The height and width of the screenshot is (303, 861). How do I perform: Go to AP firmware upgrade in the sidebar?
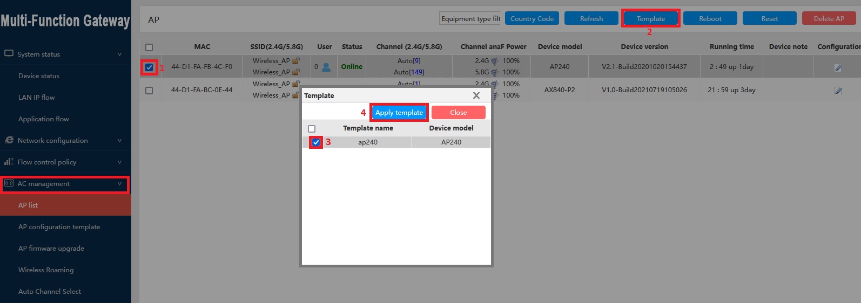tap(51, 249)
